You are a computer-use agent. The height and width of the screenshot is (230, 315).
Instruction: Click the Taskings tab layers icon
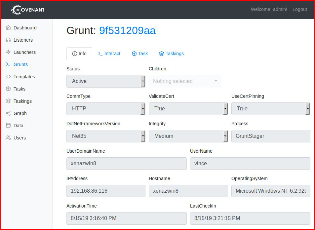pyautogui.click(x=162, y=54)
